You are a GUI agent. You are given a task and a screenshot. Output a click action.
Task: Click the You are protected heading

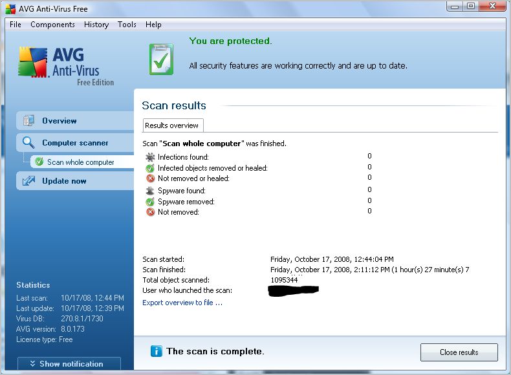230,41
